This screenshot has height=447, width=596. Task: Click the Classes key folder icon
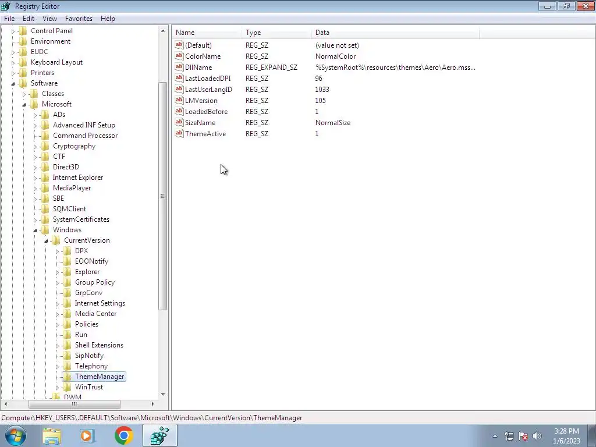coord(34,94)
